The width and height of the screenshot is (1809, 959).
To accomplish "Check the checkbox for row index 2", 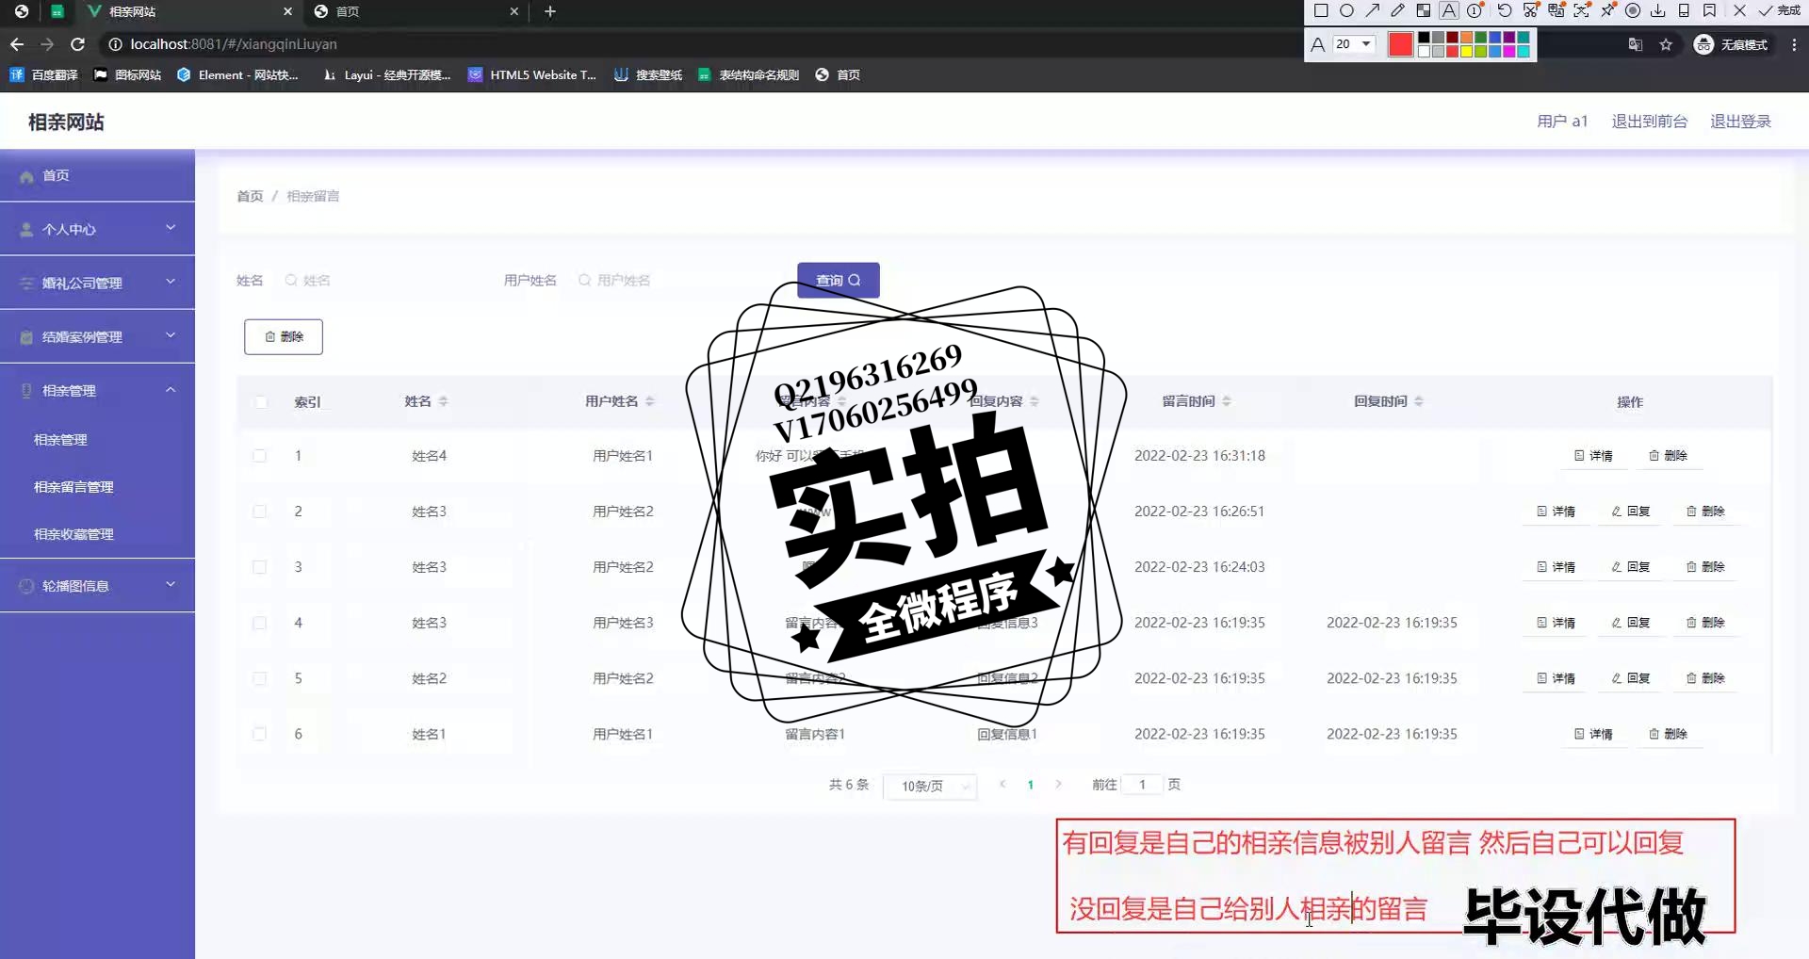I will click(x=260, y=512).
